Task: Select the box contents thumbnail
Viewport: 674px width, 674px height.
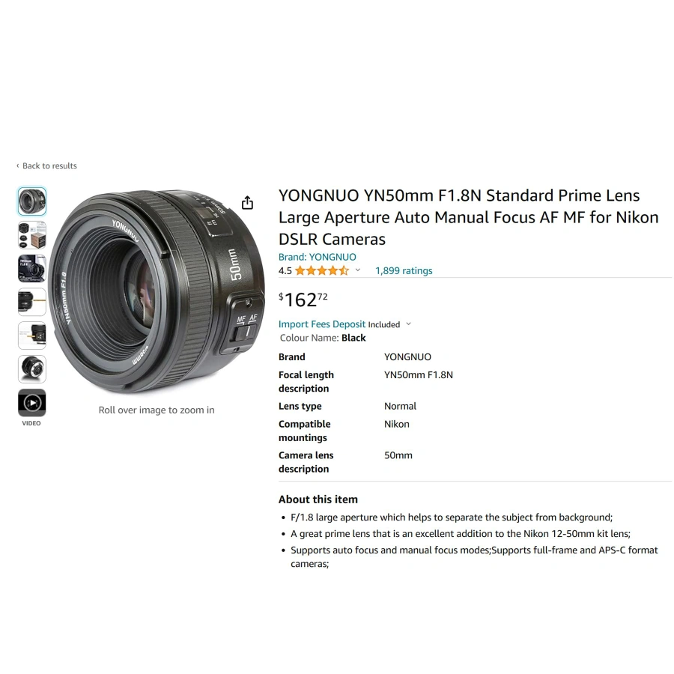Action: point(31,235)
